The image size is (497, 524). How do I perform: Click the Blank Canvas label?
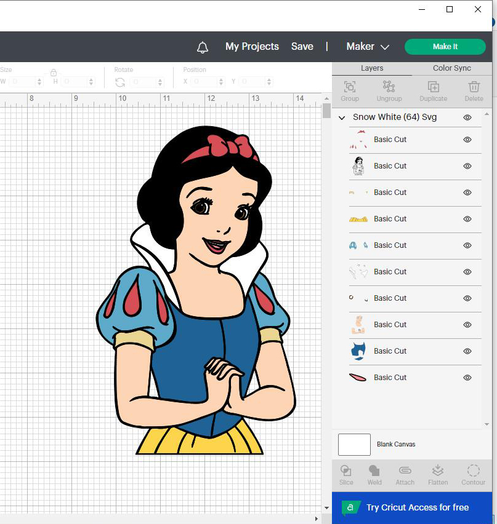tap(396, 445)
